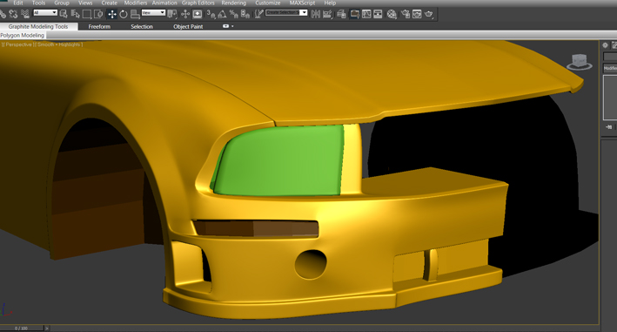Toggle Angle Snap

click(x=222, y=14)
